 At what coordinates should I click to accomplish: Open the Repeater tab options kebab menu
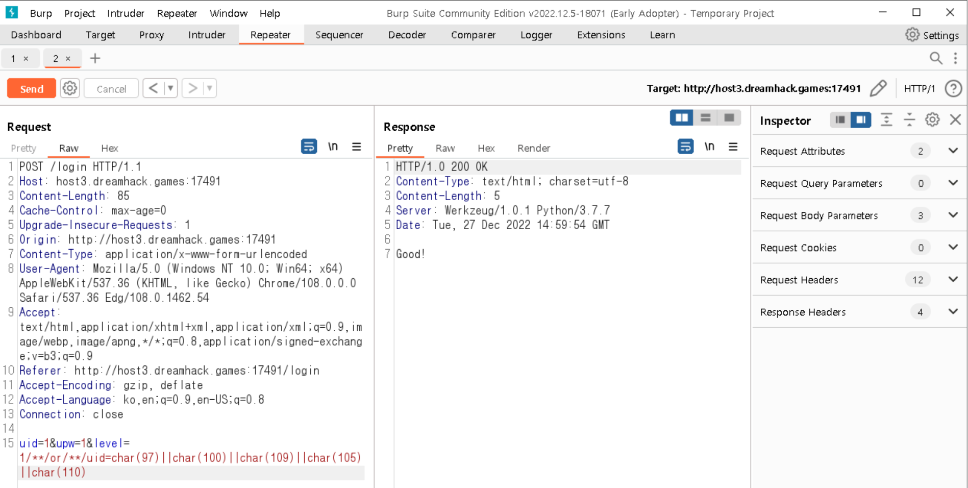pos(955,58)
